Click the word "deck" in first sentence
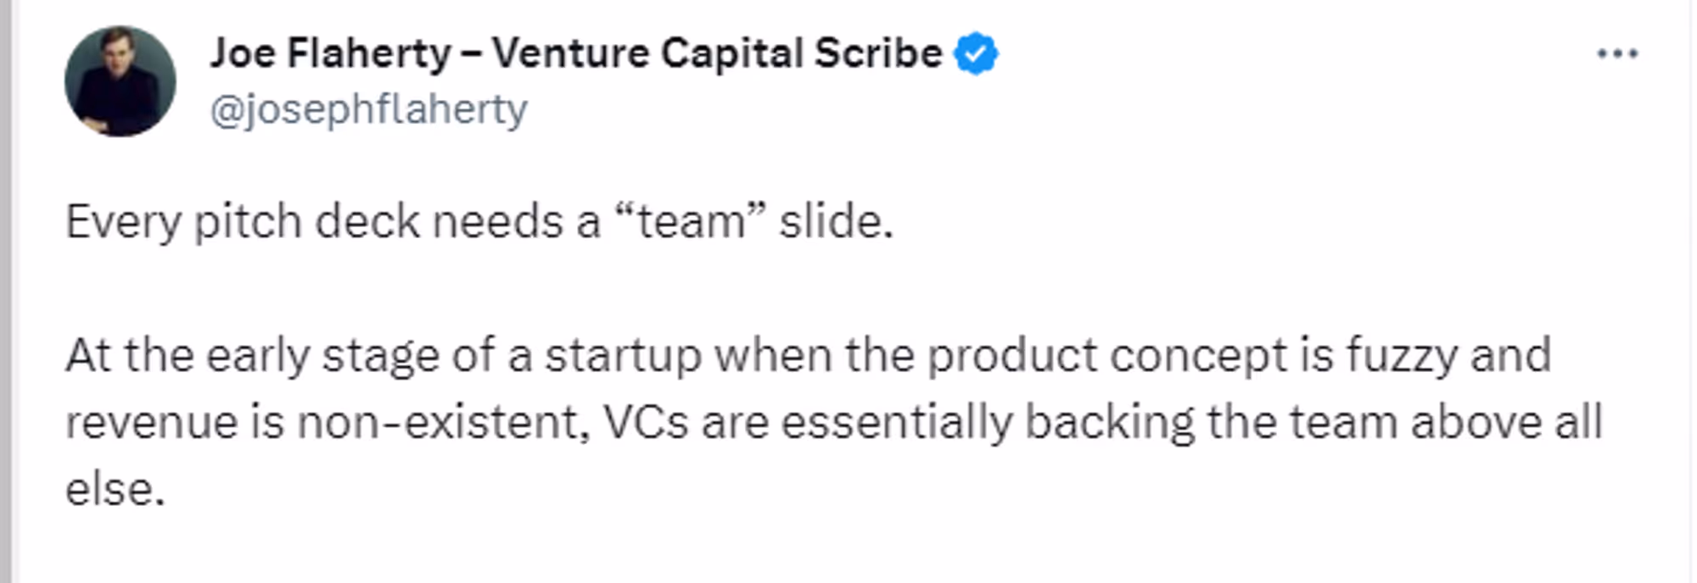1697x583 pixels. [x=367, y=222]
